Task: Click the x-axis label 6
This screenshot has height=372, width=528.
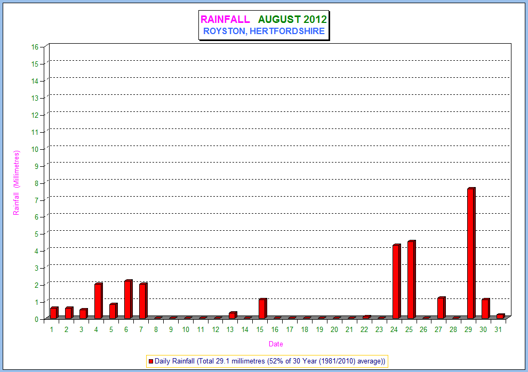Action: (126, 330)
